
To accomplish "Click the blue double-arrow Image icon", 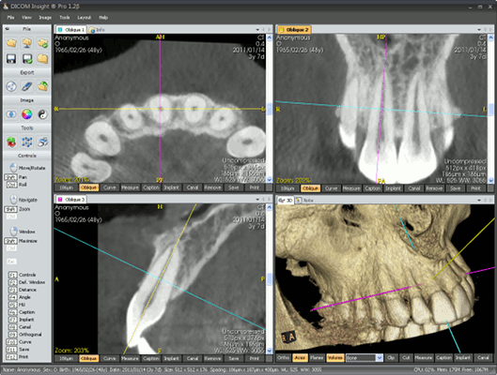I will click(11, 114).
